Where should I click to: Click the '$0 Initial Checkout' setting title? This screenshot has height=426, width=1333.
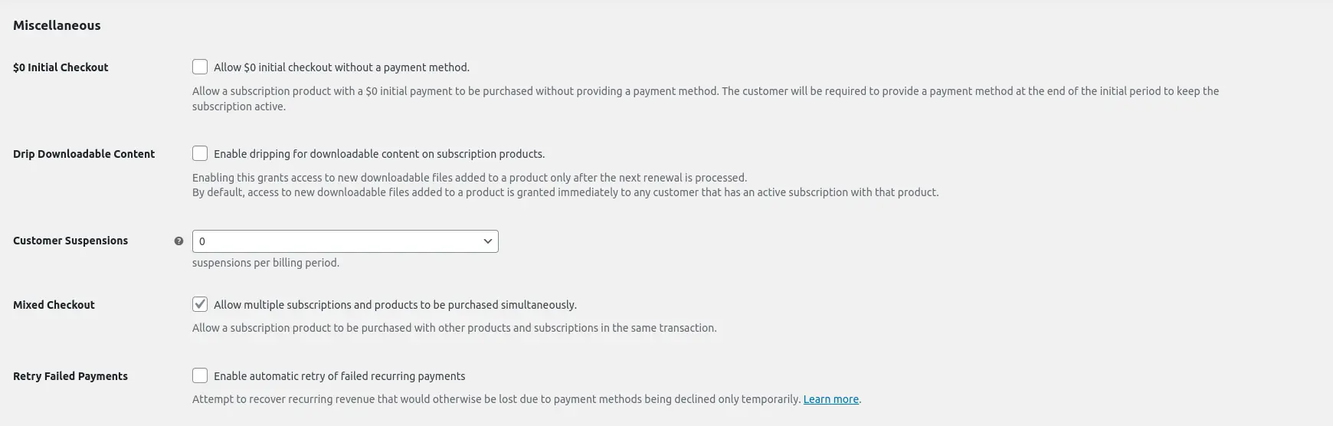click(61, 67)
